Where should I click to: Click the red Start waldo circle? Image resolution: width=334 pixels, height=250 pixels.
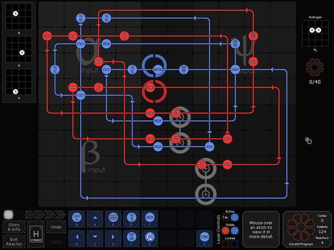point(149,87)
